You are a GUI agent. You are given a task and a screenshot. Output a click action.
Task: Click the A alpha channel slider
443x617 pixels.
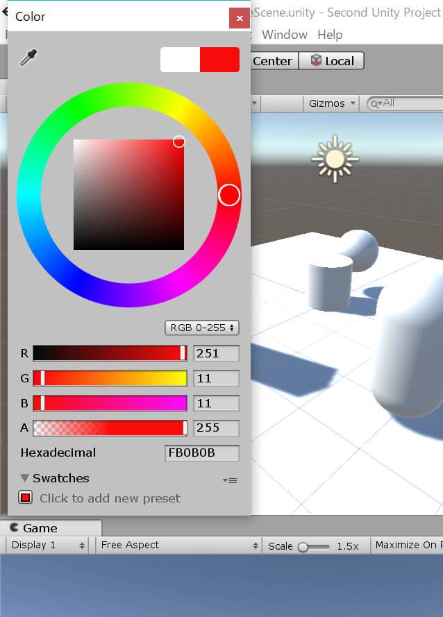(110, 428)
